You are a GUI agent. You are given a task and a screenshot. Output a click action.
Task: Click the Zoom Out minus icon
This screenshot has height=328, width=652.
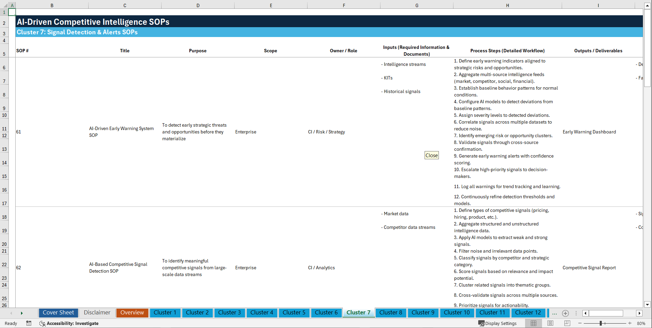coord(580,323)
